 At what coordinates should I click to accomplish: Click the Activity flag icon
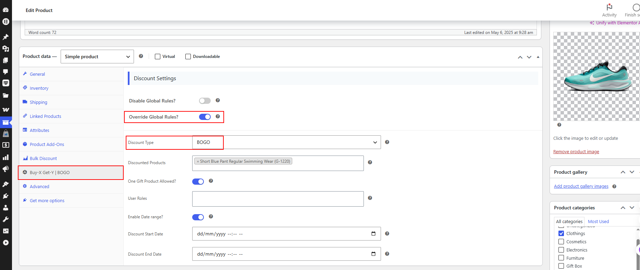coord(609,7)
